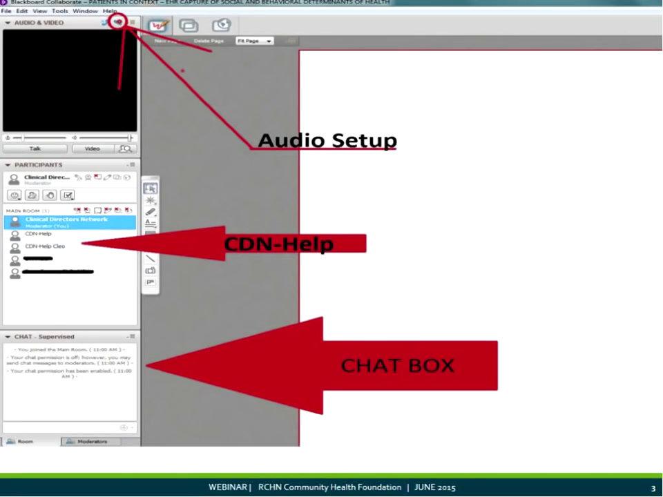The width and height of the screenshot is (663, 497).
Task: Open the Fit Page zoom dropdown
Action: (255, 41)
